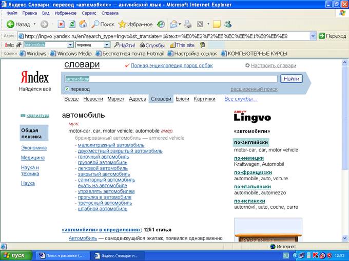Open Настроить словари link

click(274, 66)
